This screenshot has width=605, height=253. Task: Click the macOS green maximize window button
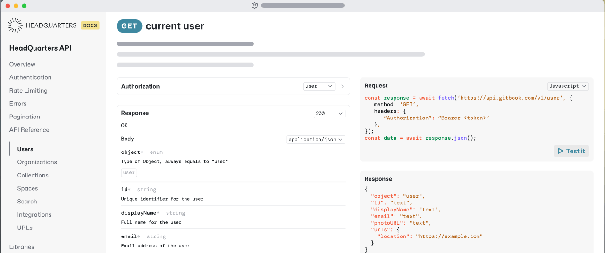point(24,6)
